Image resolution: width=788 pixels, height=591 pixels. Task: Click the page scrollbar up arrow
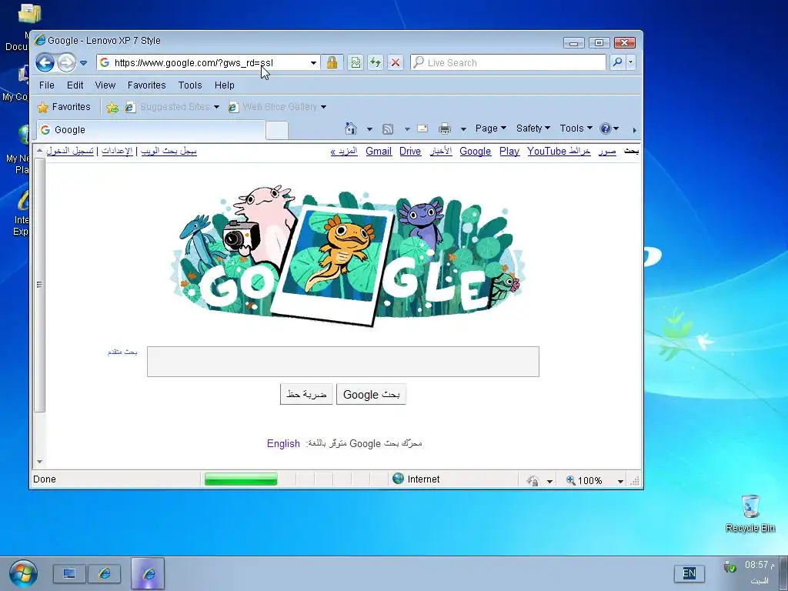pyautogui.click(x=40, y=150)
